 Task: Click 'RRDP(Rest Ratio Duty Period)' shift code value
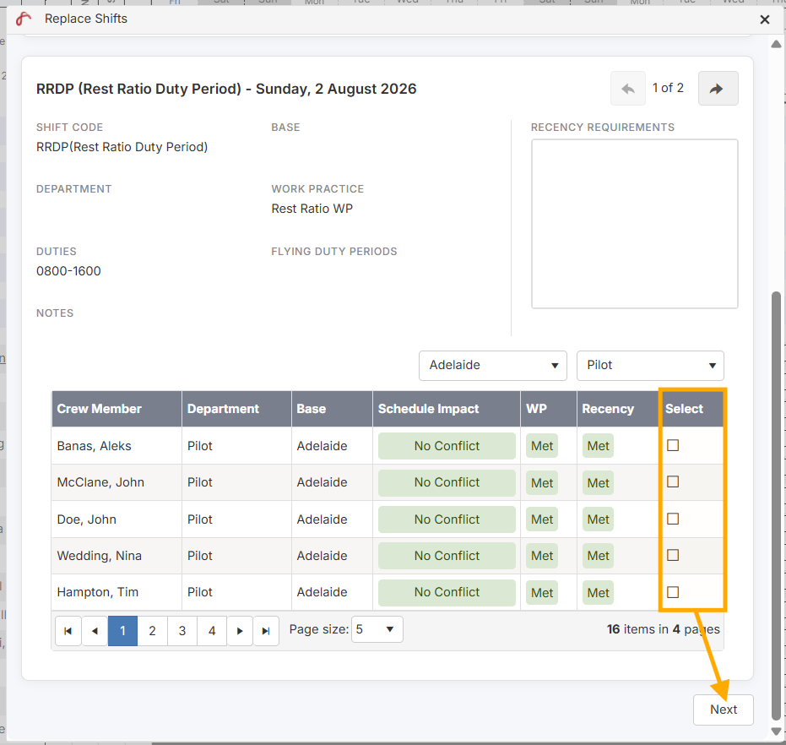[122, 147]
